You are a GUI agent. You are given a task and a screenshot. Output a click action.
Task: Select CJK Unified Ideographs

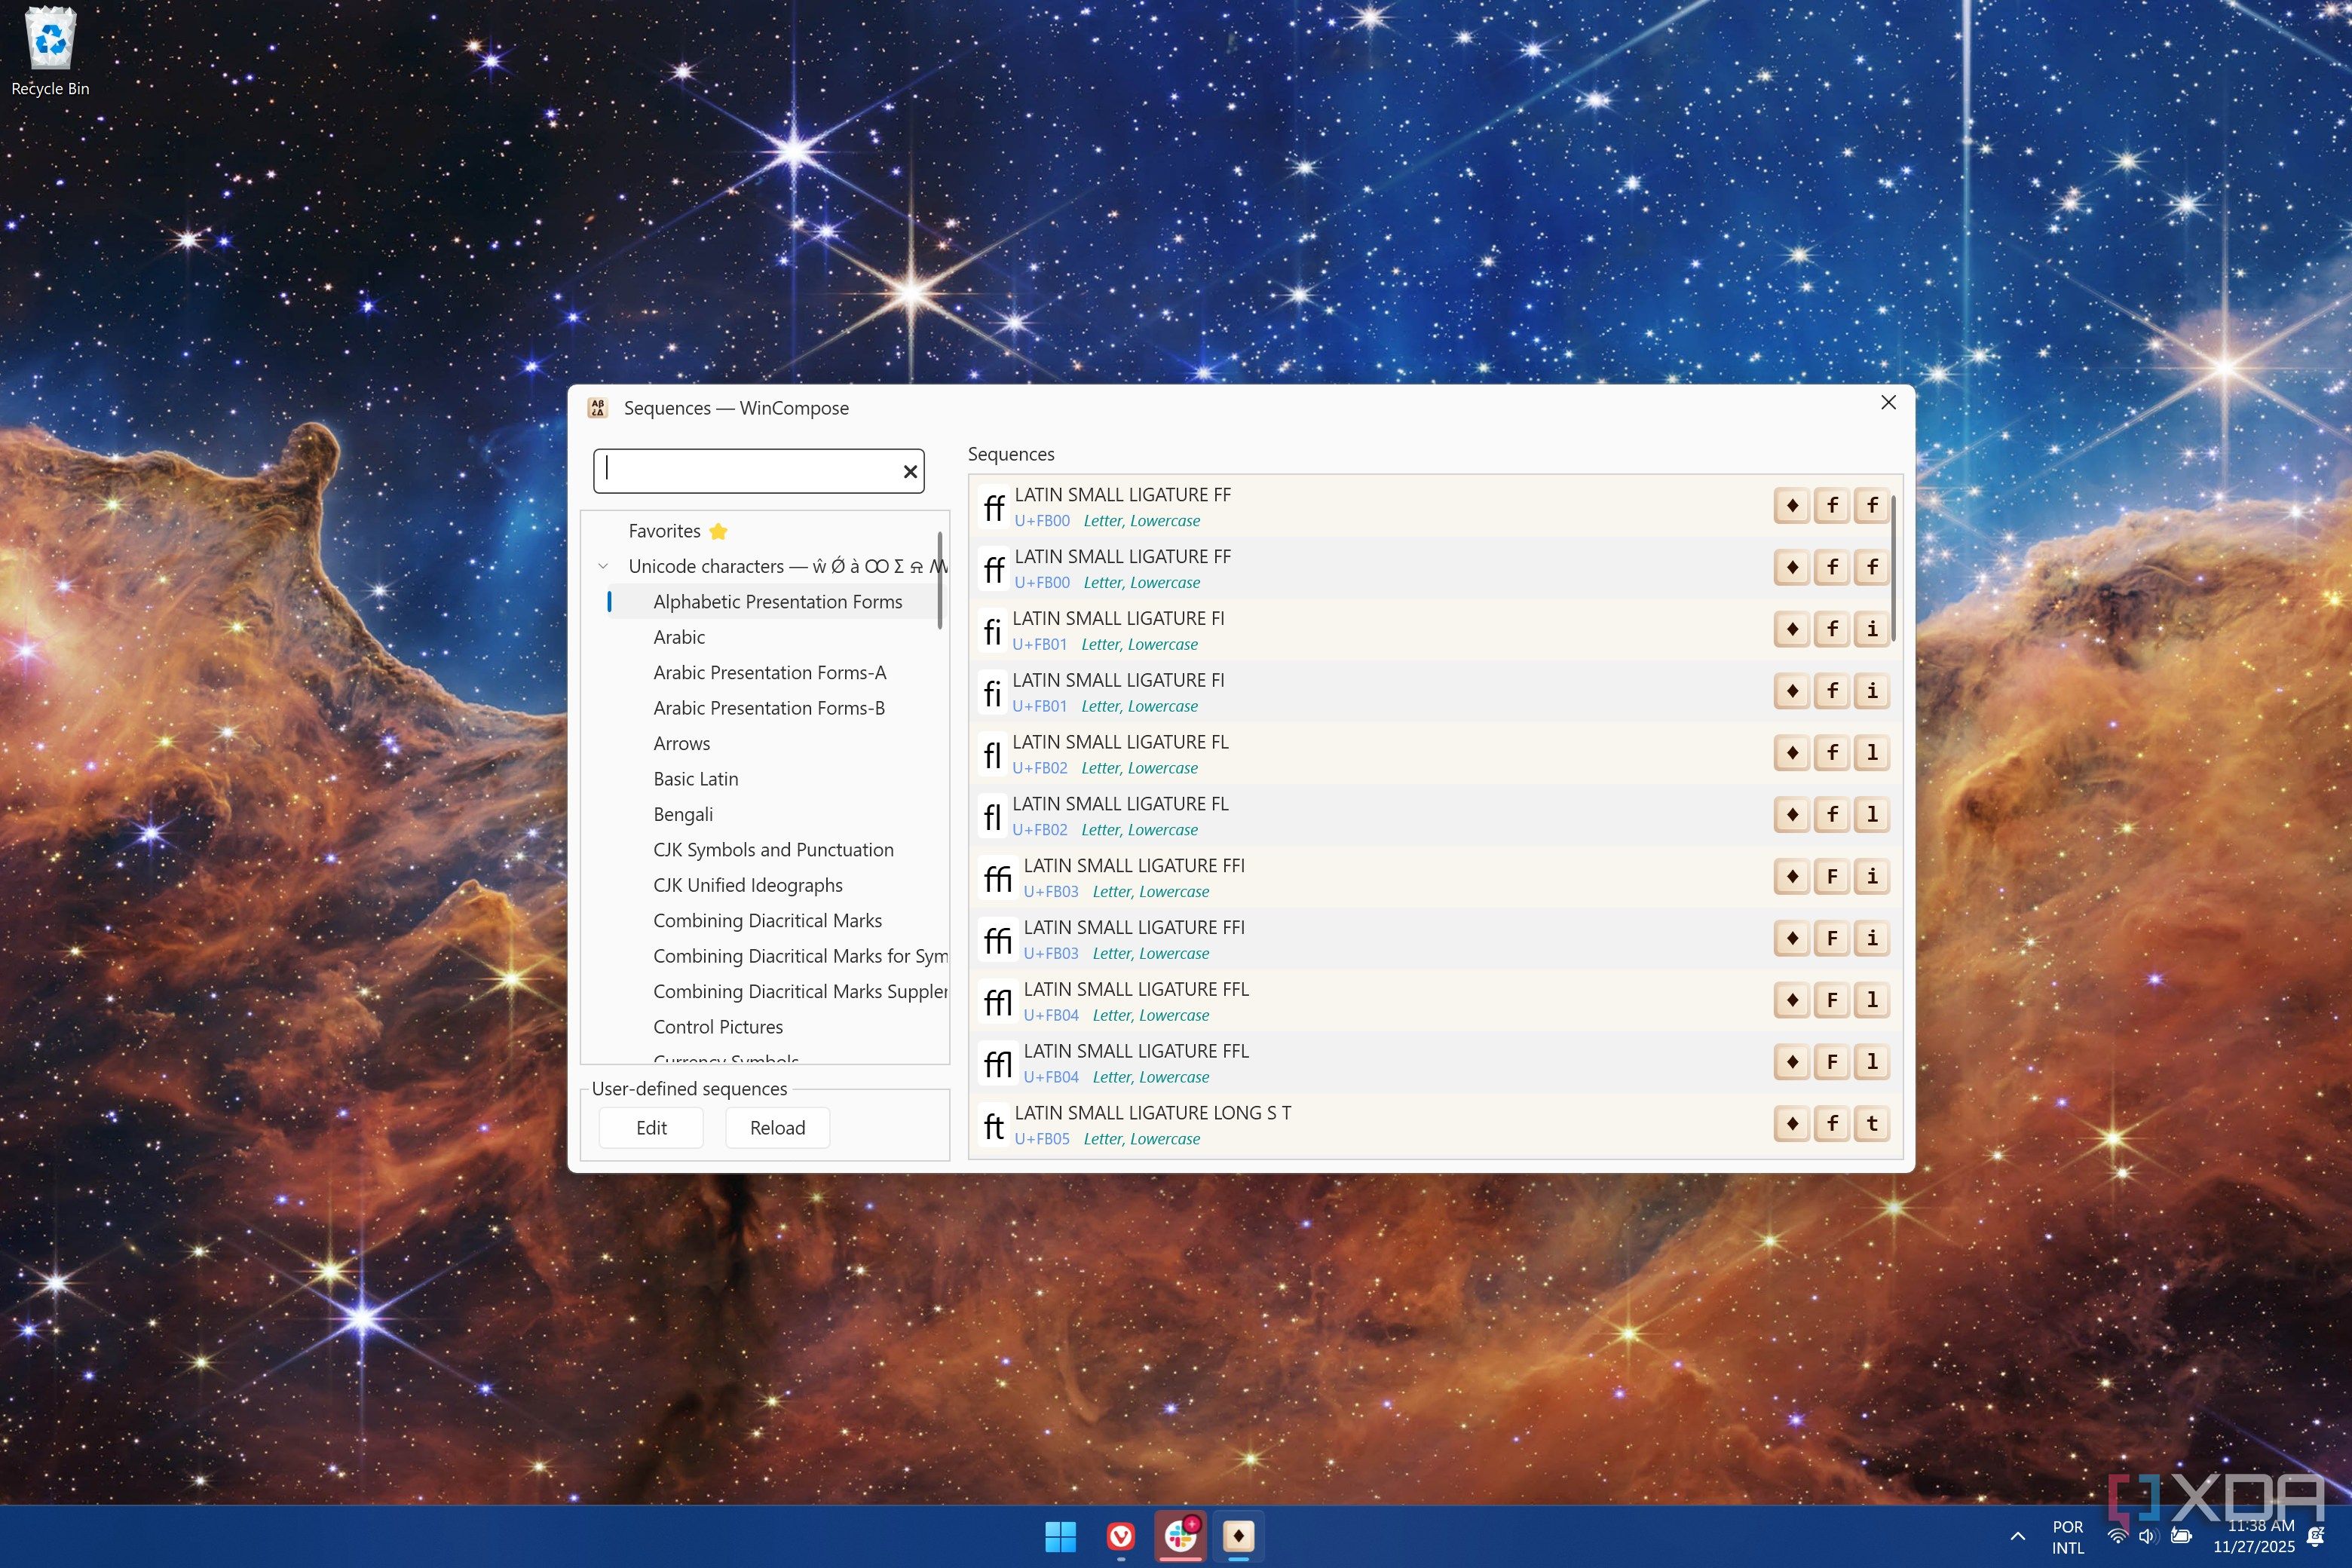tap(747, 885)
